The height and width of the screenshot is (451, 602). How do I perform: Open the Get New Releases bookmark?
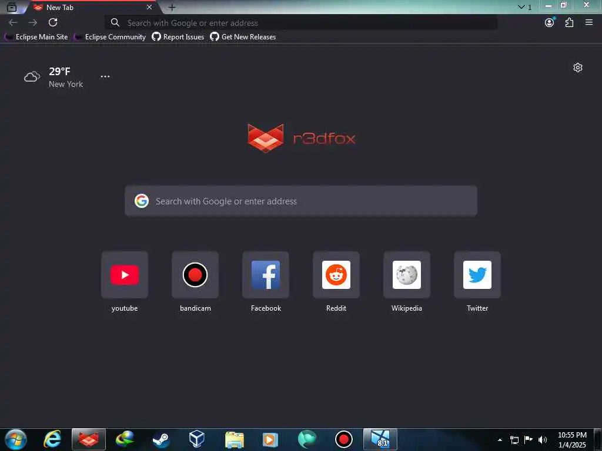(243, 37)
